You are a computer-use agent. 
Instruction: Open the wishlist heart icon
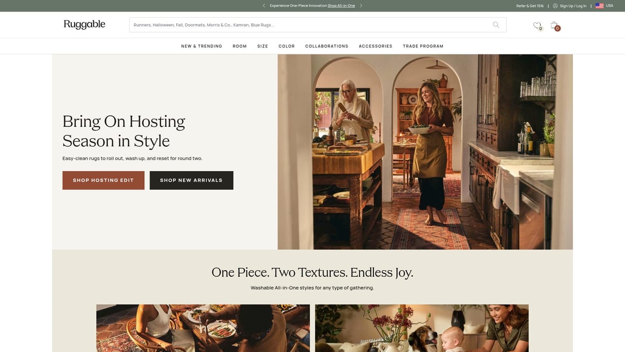click(537, 25)
